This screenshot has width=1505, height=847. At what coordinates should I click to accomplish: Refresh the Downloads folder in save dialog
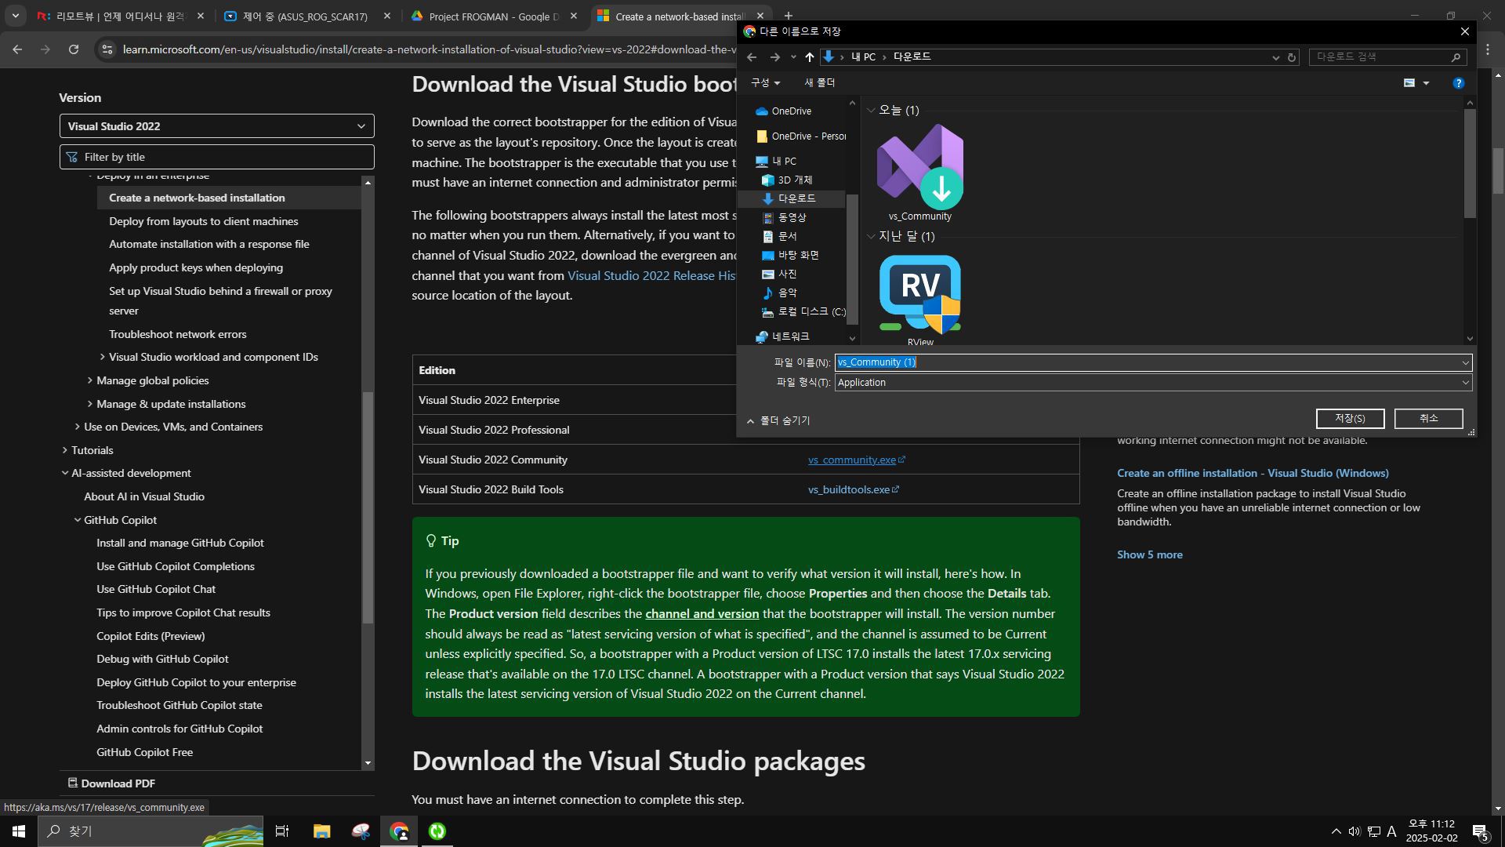(1292, 57)
